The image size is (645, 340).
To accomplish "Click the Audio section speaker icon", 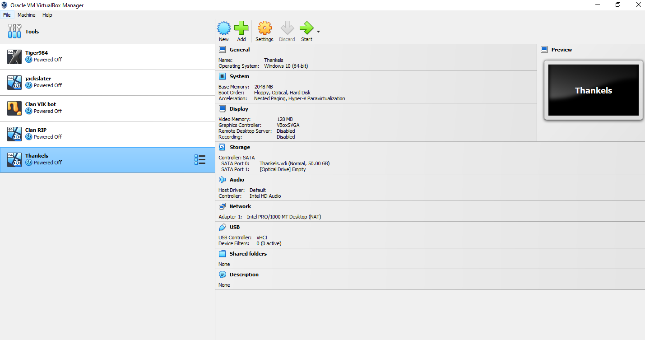I will (x=222, y=180).
